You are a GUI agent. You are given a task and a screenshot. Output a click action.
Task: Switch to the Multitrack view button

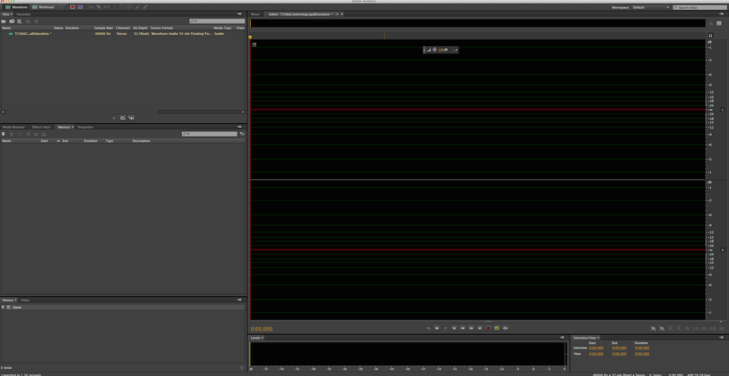point(44,7)
